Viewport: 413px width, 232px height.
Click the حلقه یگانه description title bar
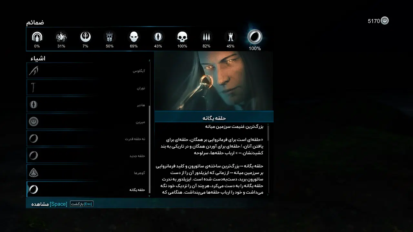[x=214, y=117]
